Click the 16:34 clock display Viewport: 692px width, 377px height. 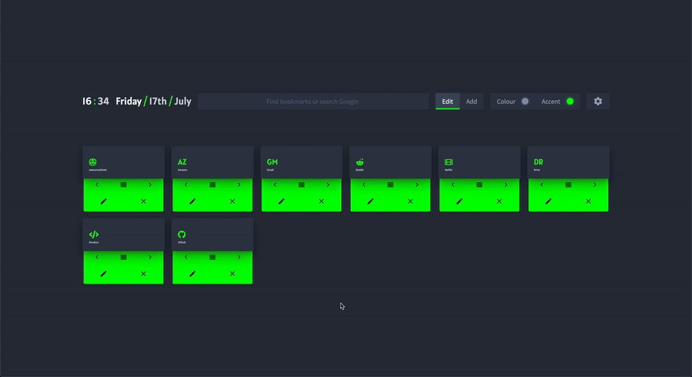[95, 102]
